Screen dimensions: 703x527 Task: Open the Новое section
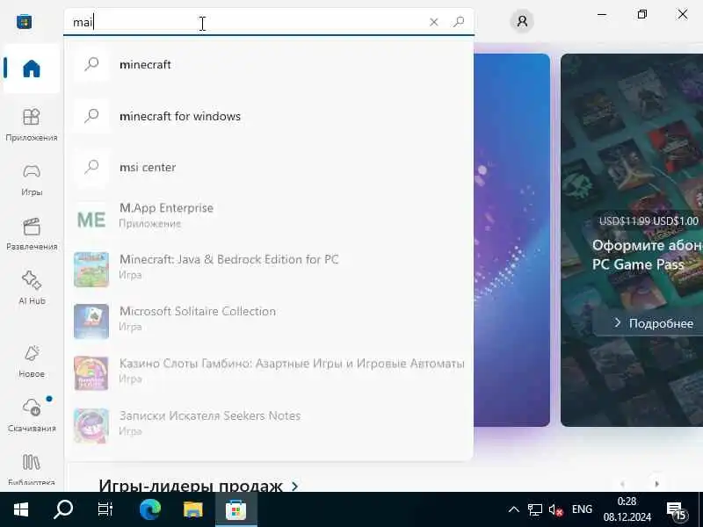(x=32, y=361)
